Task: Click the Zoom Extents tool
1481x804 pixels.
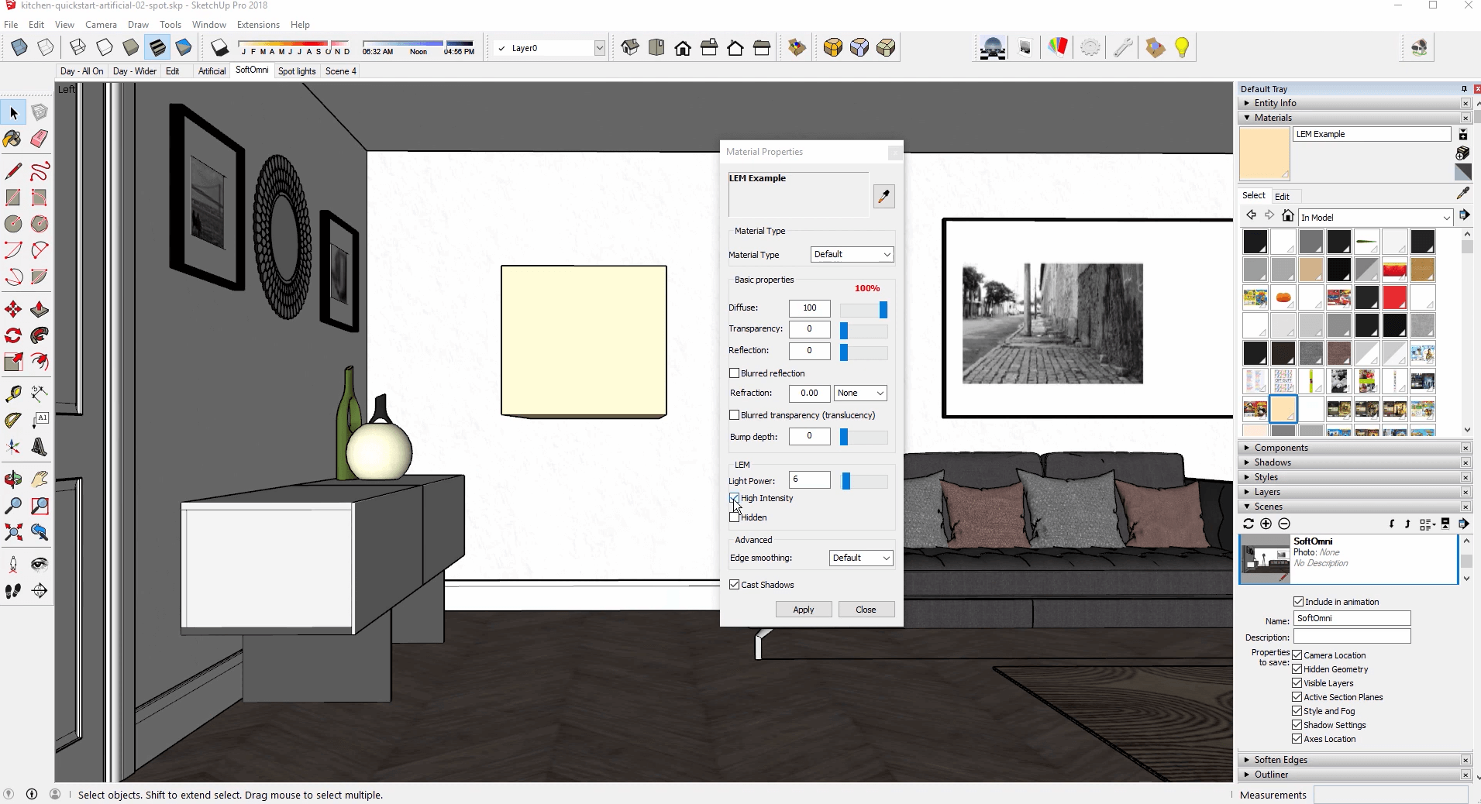Action: (x=13, y=532)
